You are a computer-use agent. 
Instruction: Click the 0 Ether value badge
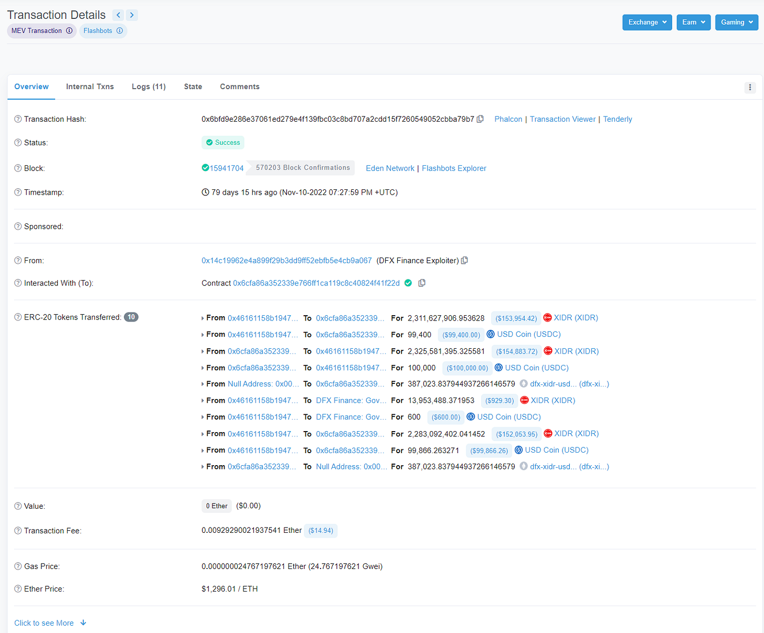(217, 506)
